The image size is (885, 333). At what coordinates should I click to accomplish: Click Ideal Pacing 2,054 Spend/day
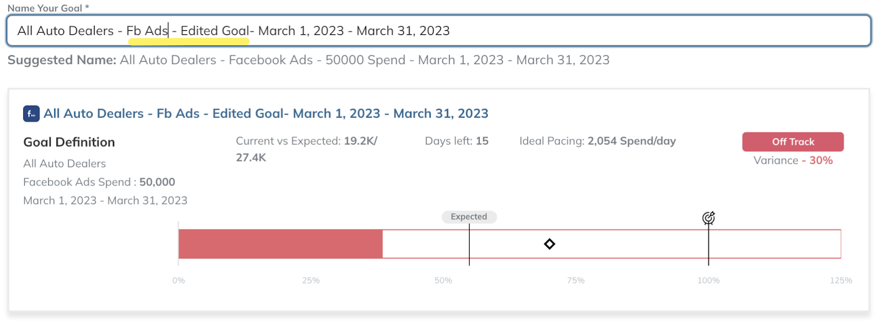click(597, 141)
